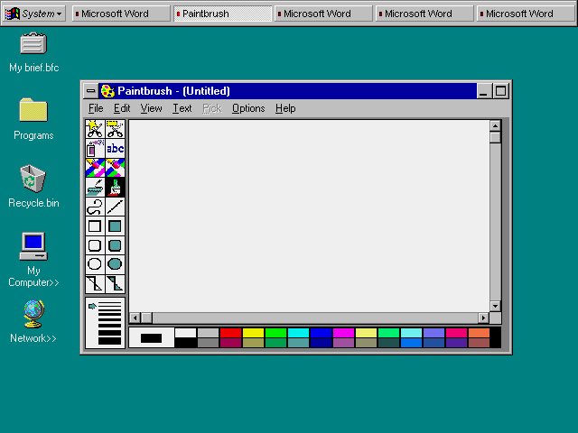
Task: Click the blank drawing canvas
Action: pos(309,216)
